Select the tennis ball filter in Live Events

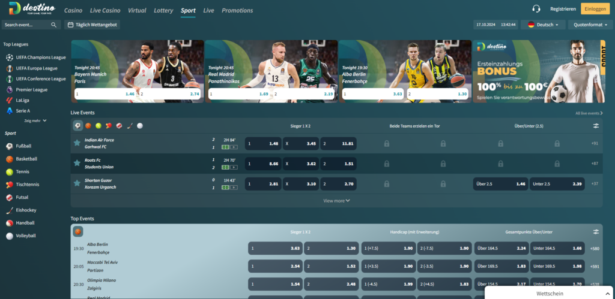[98, 126]
